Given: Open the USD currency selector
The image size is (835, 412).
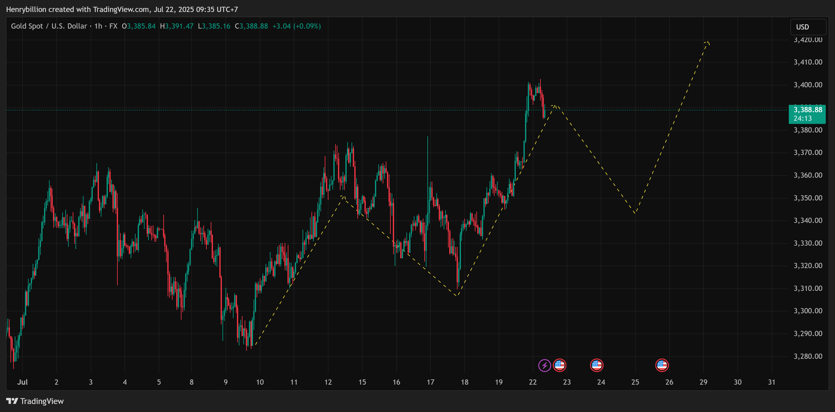Looking at the screenshot, I should point(808,27).
